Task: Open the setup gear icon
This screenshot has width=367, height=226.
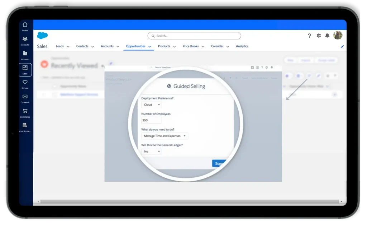Action: 319,35
